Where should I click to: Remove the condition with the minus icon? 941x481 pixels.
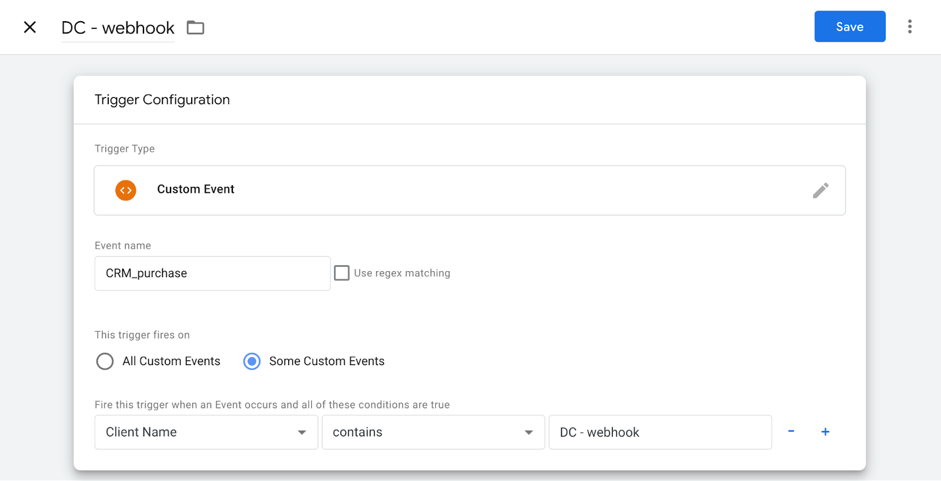[x=791, y=432]
